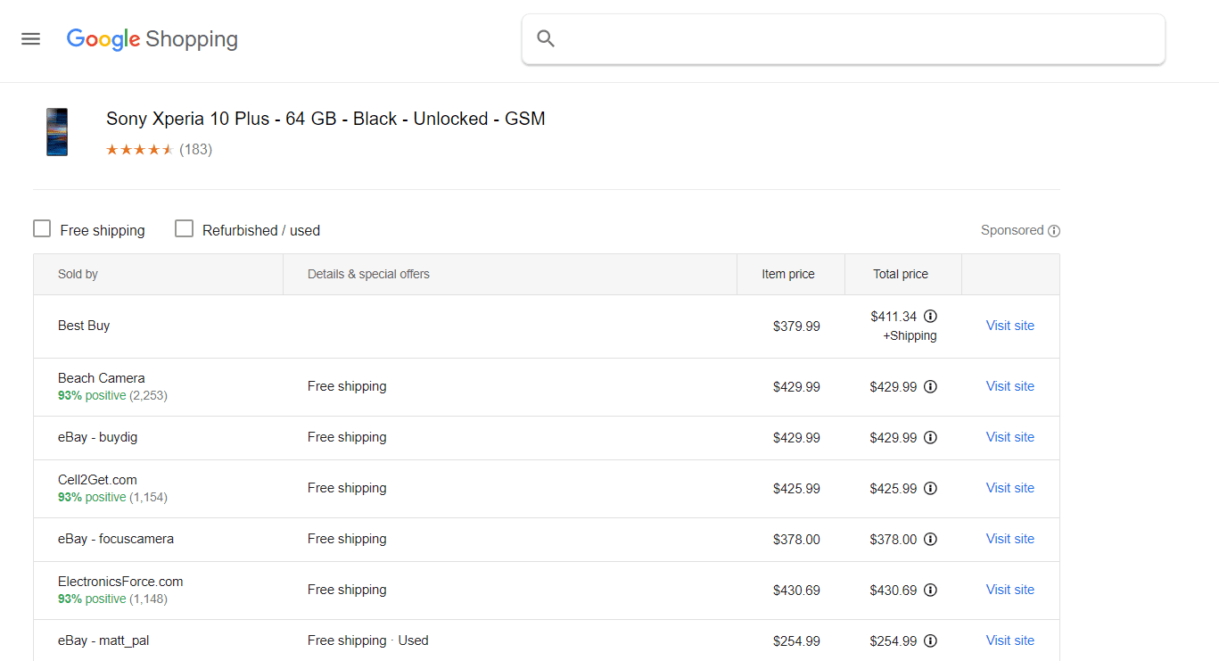The image size is (1219, 661).
Task: Click the Cell2Get.com seller name
Action: pos(97,480)
